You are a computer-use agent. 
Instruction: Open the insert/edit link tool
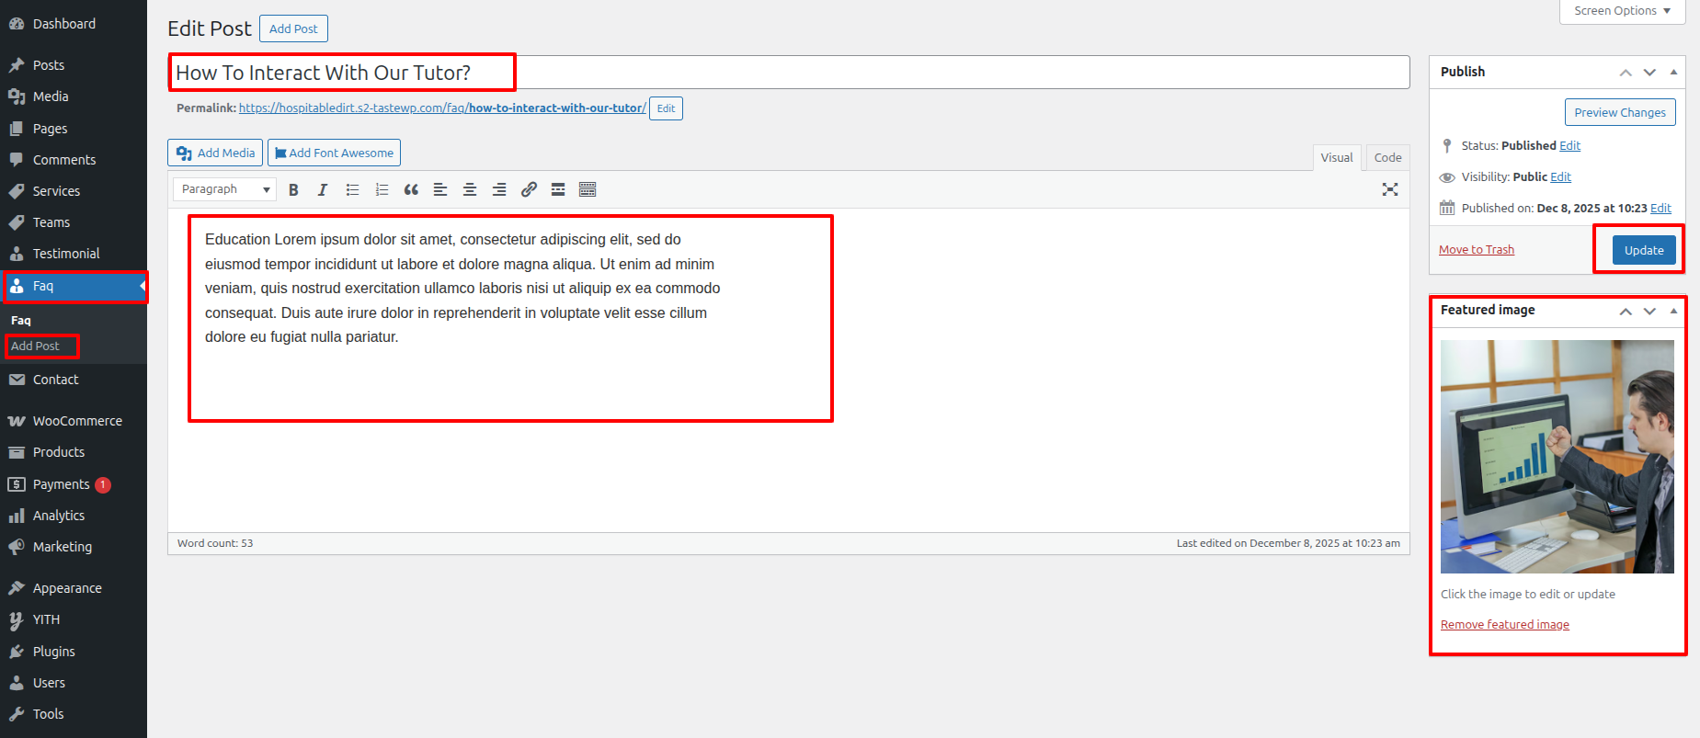(x=529, y=189)
